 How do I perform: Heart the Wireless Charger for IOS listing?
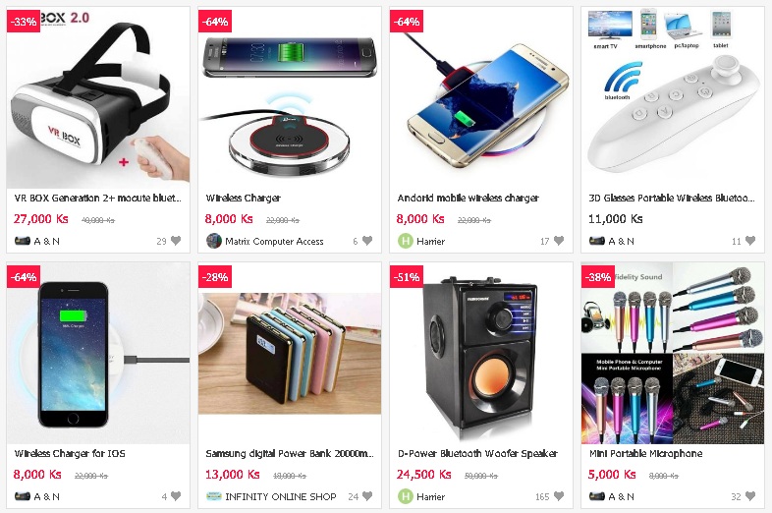point(176,496)
